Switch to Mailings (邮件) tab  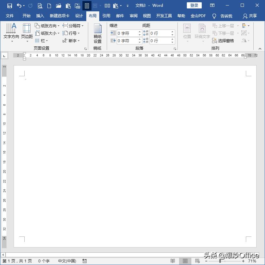[x=120, y=16]
